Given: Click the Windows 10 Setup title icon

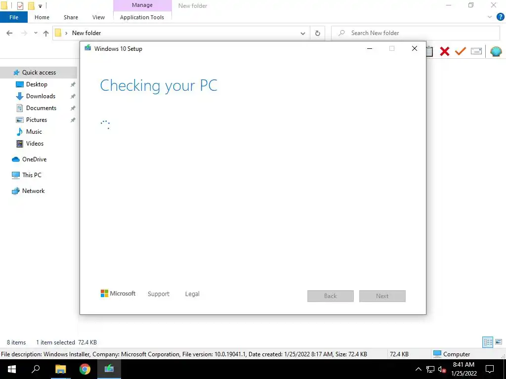Looking at the screenshot, I should 87,48.
